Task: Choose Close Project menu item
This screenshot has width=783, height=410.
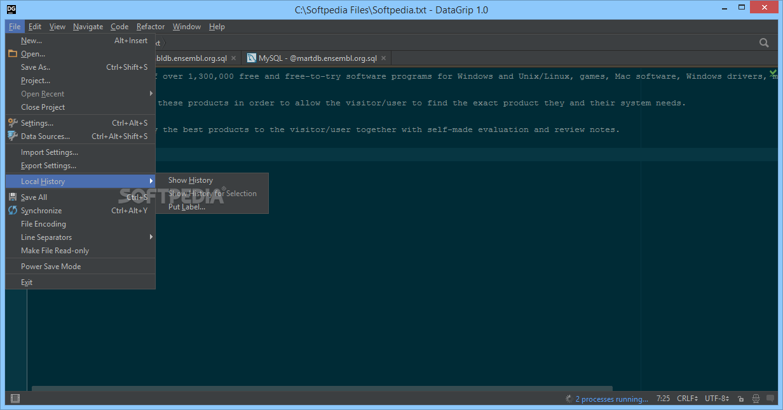Action: pos(80,107)
